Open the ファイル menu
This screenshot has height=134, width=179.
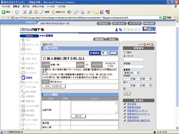[x=6, y=7]
